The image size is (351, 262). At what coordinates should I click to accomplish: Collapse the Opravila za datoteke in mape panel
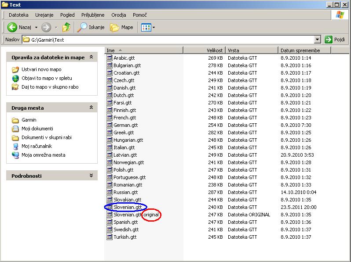91,57
